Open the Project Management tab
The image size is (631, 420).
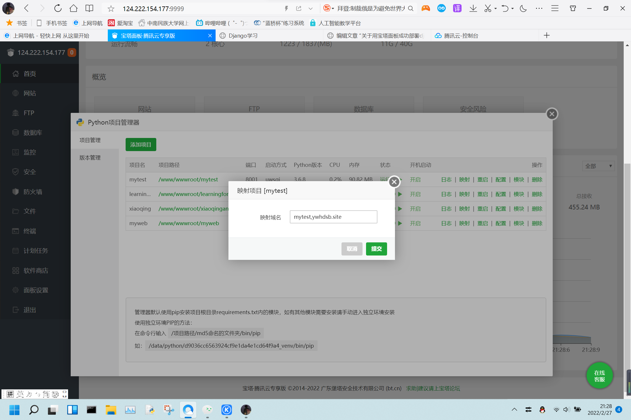pyautogui.click(x=90, y=140)
